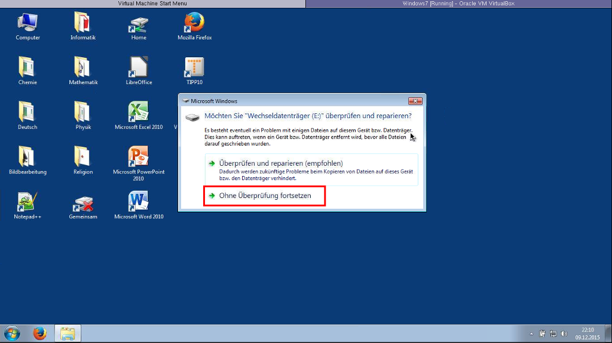Expand hidden system tray icons arrow
This screenshot has height=343, width=612.
[x=531, y=333]
